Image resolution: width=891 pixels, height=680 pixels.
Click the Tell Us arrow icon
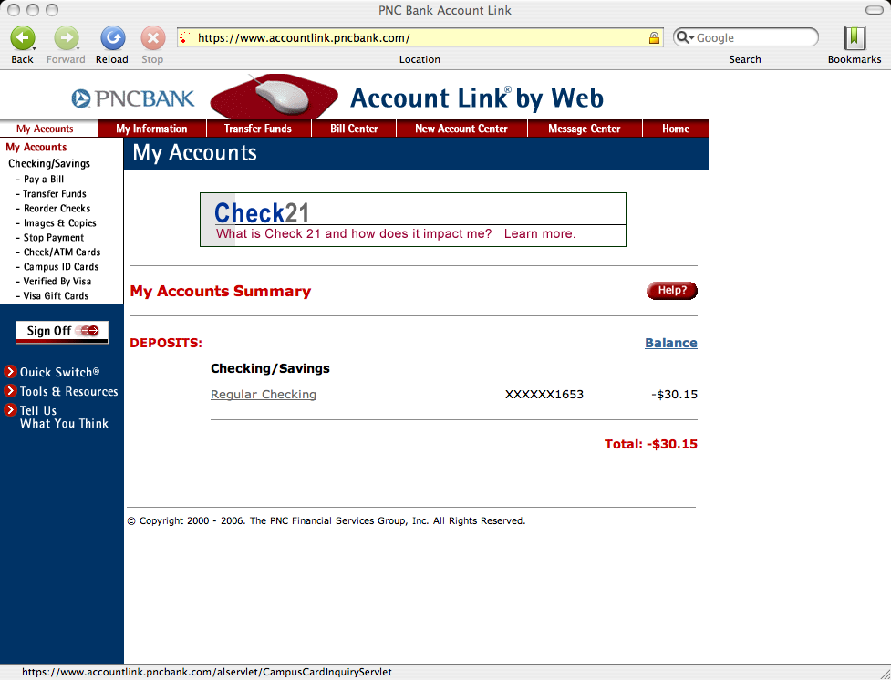10,409
